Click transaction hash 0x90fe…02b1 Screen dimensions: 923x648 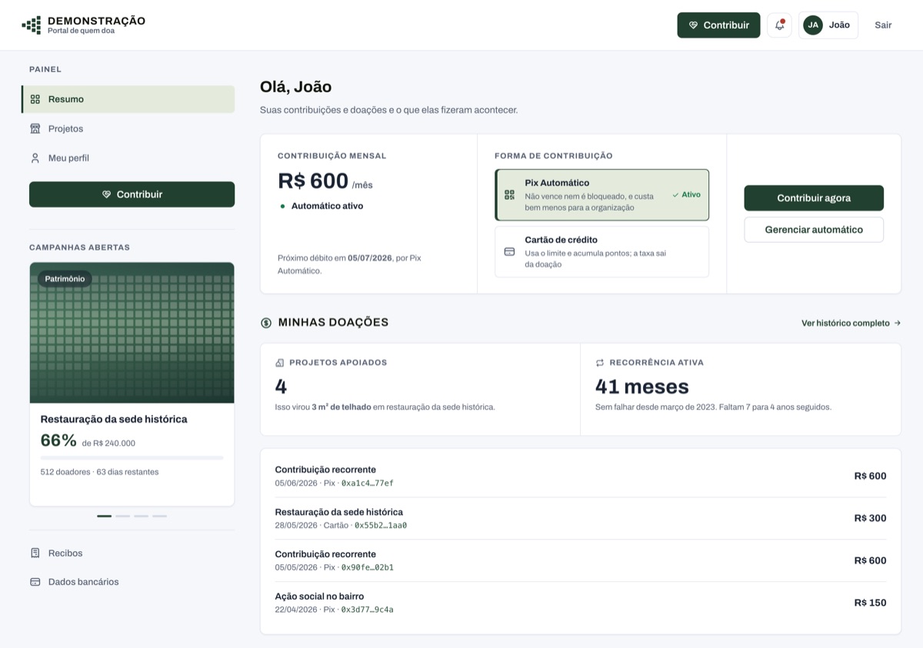click(368, 568)
